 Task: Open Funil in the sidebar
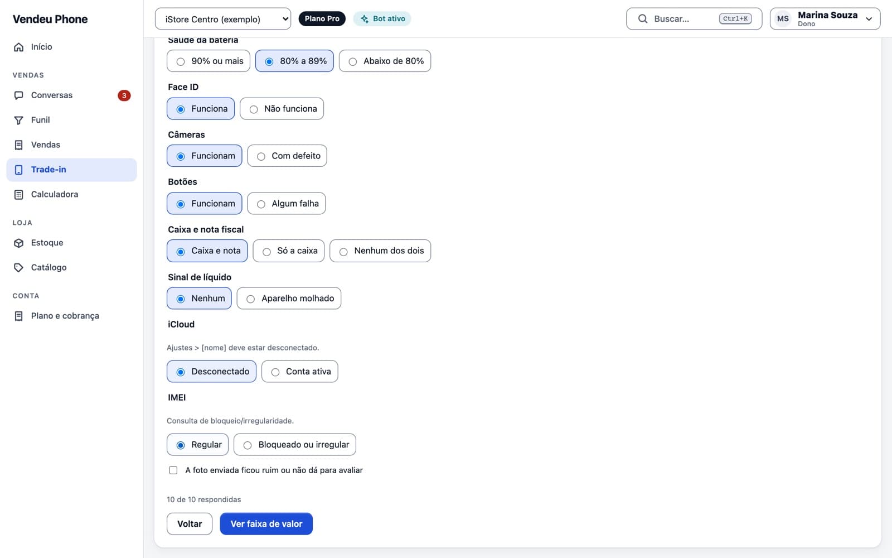(71, 120)
